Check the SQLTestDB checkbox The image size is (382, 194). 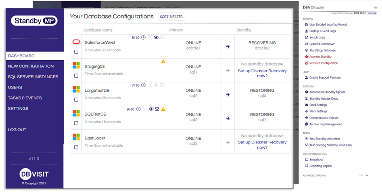[76, 123]
